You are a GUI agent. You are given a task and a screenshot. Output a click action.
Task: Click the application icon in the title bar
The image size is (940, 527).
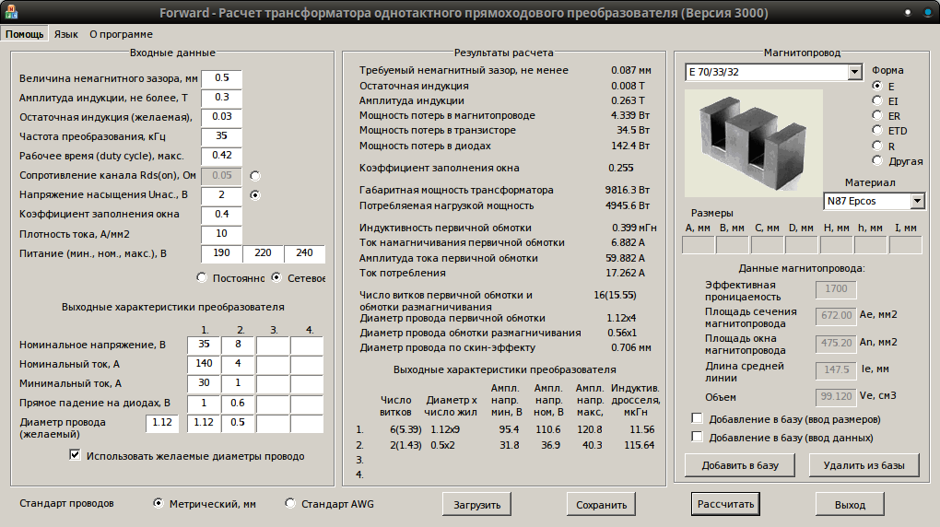click(x=11, y=12)
